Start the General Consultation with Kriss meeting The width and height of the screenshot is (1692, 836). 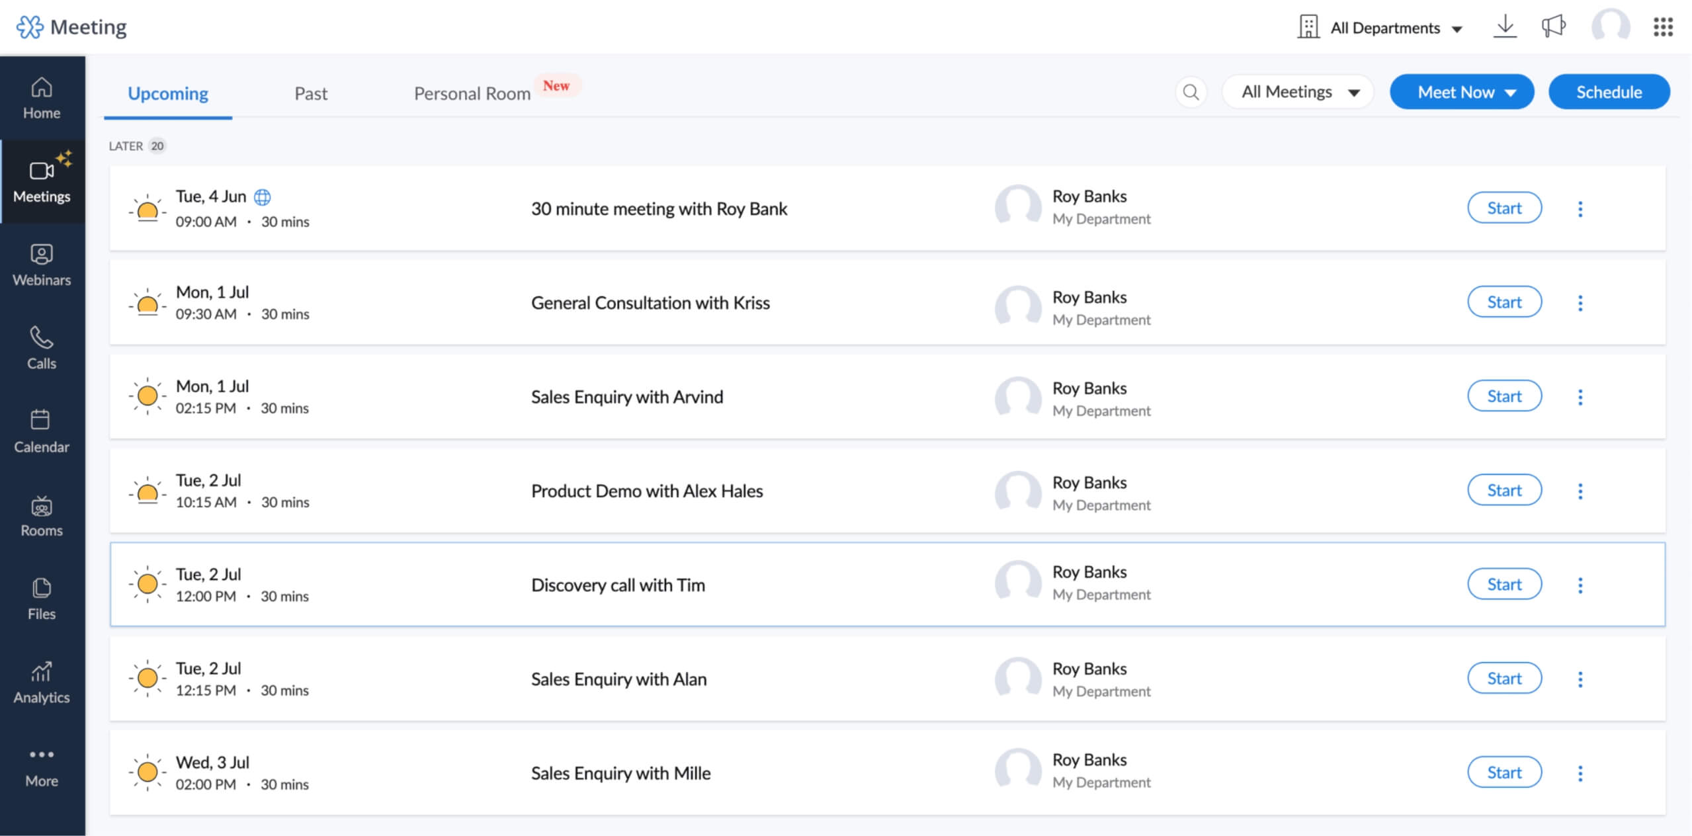coord(1504,302)
